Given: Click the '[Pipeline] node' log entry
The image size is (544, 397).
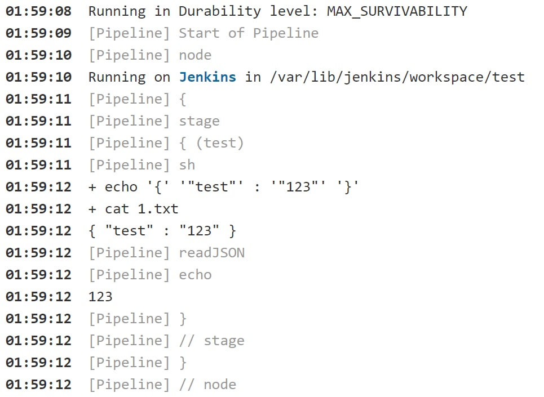Looking at the screenshot, I should pos(150,55).
